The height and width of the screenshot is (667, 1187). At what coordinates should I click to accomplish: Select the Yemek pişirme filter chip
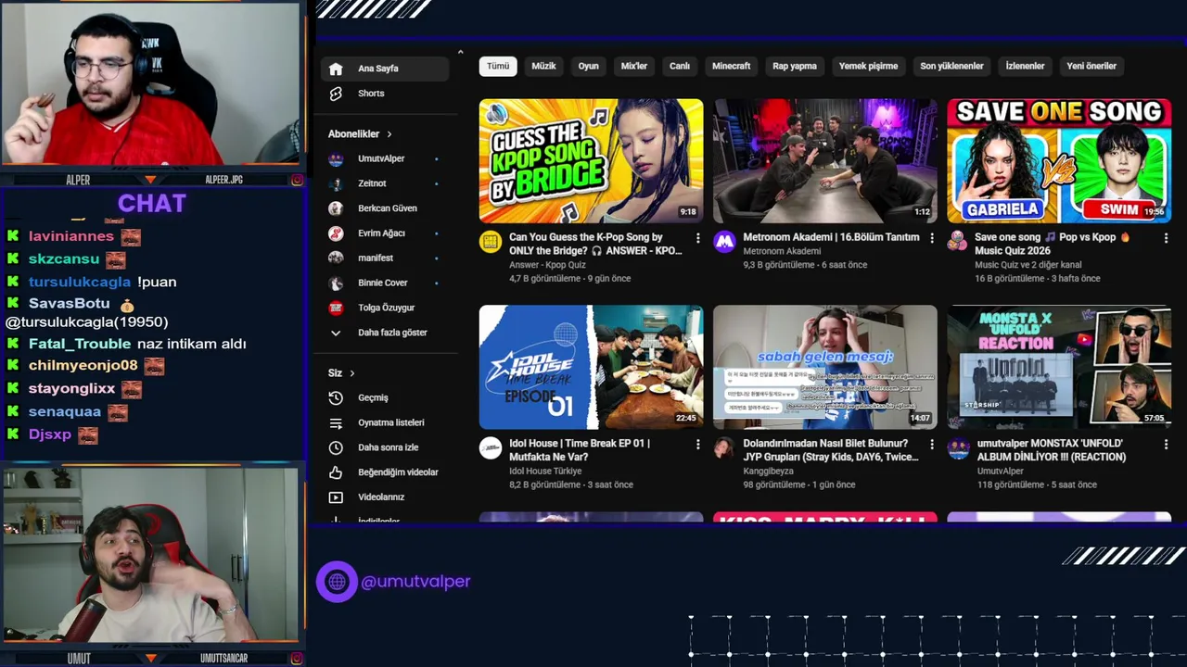click(x=869, y=67)
